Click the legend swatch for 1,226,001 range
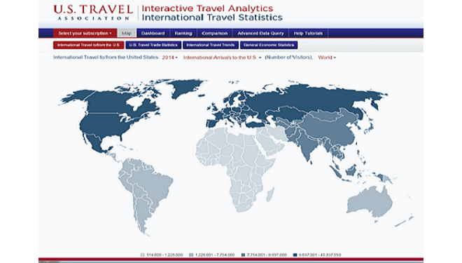 191,255
